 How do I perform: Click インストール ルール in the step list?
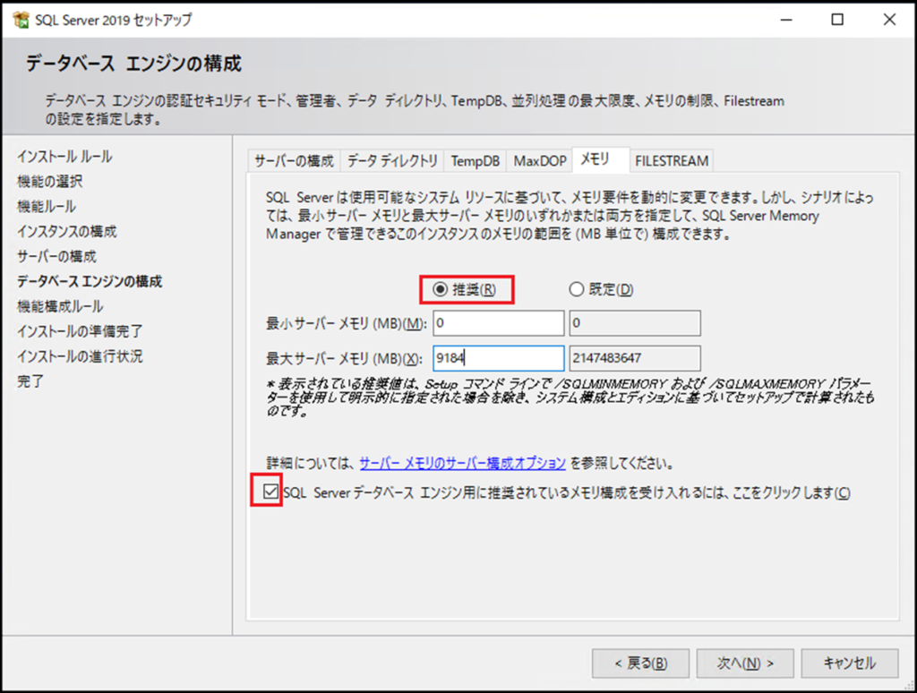[64, 157]
